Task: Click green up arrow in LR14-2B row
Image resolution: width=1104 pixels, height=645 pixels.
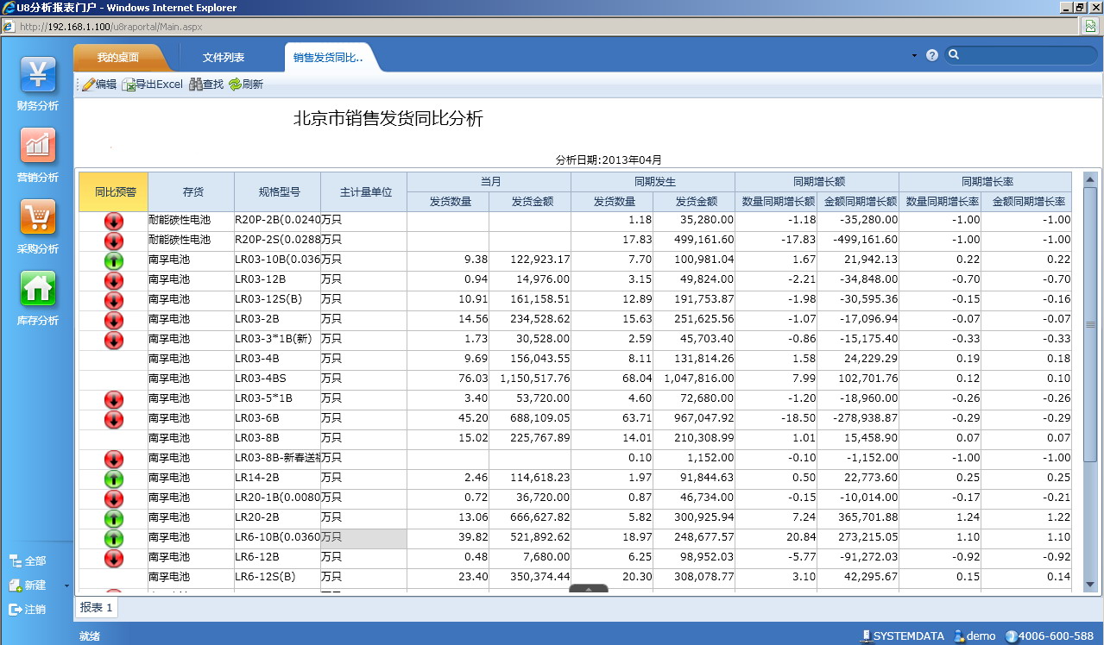Action: 113,479
